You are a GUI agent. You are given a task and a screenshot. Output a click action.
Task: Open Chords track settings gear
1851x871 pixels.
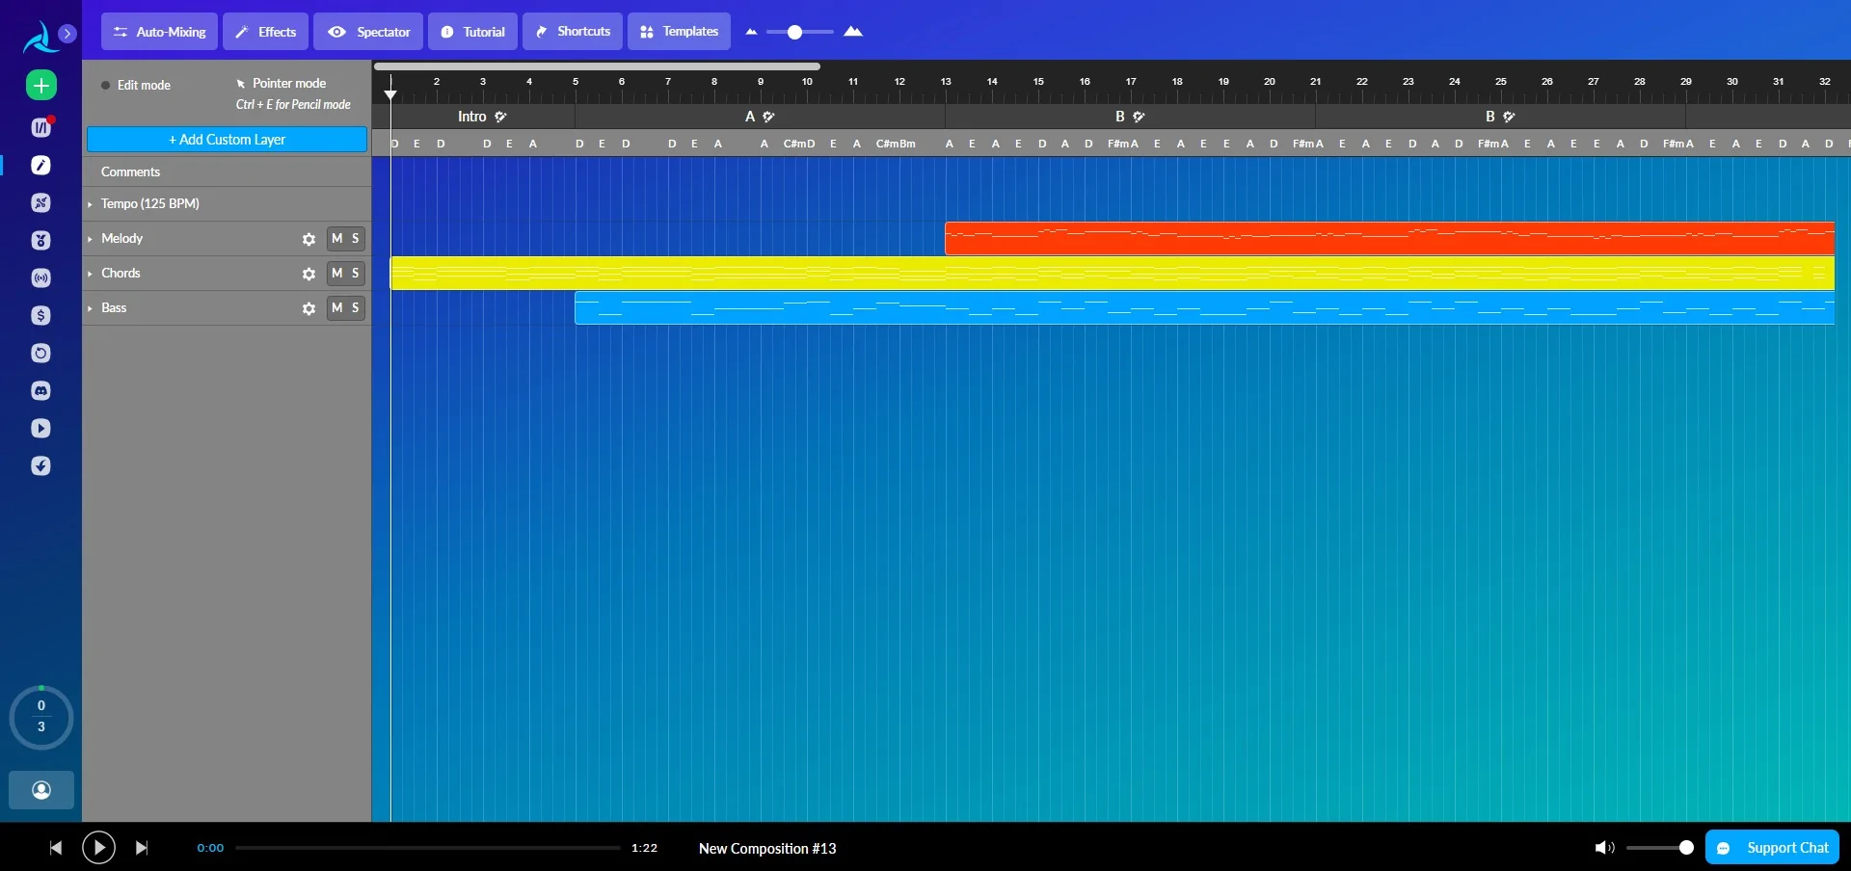(x=308, y=274)
